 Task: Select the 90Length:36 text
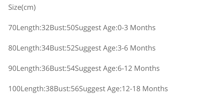29,69
